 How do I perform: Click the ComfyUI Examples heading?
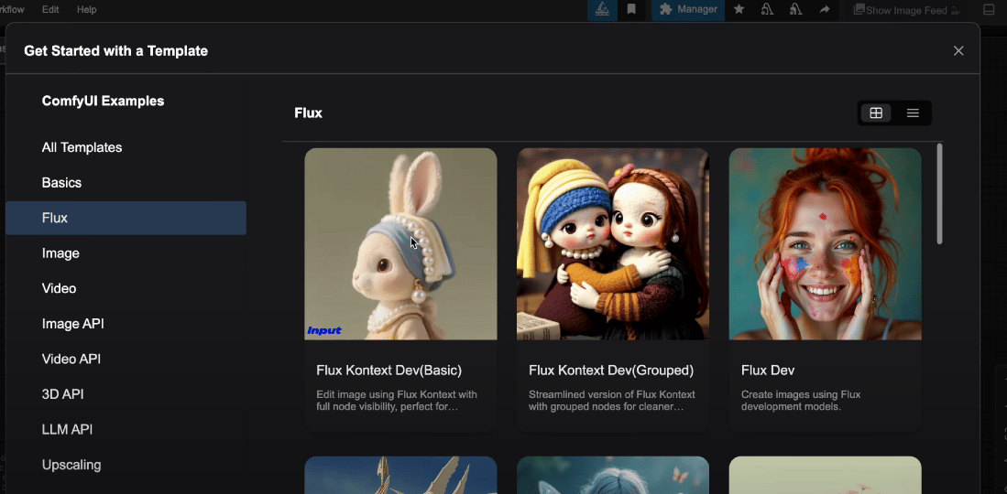pos(103,101)
